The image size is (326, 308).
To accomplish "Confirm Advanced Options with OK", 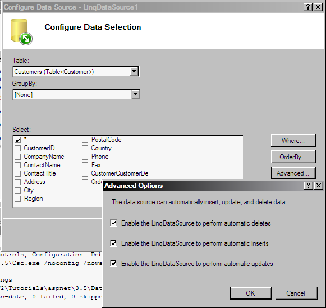I will [x=251, y=293].
